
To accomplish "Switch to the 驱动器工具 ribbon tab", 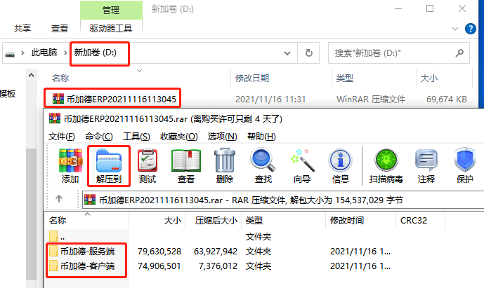I will (109, 29).
